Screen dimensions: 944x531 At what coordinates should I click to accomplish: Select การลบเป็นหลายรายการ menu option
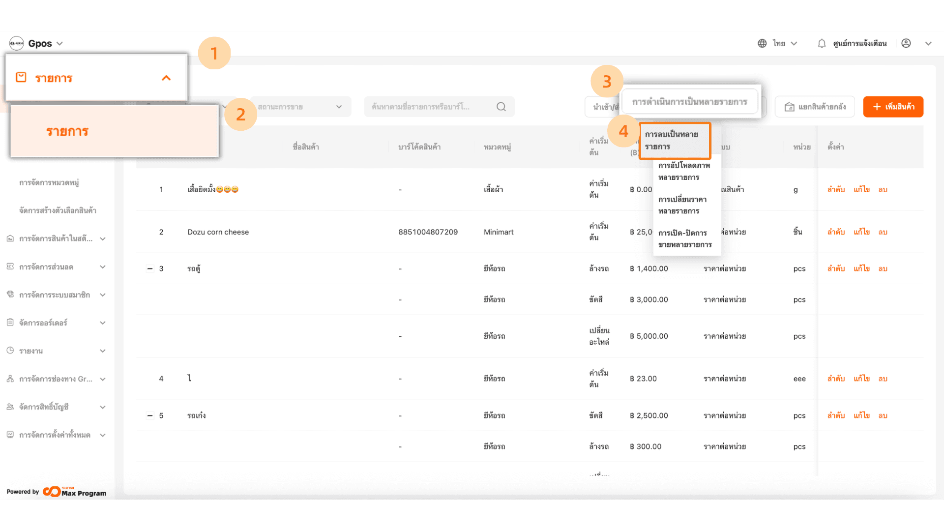coord(674,141)
